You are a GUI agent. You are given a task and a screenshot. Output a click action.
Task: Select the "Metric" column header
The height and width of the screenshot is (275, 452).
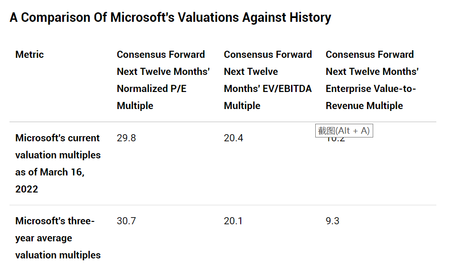[29, 55]
